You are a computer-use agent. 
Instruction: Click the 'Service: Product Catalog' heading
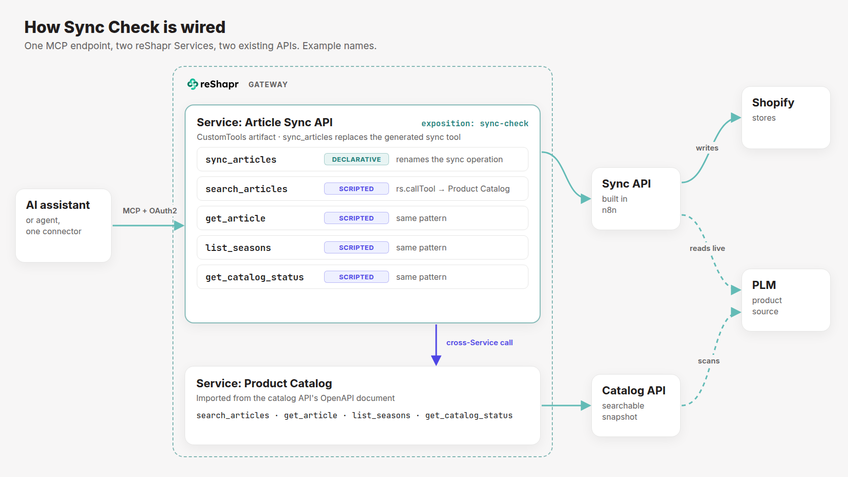[264, 383]
